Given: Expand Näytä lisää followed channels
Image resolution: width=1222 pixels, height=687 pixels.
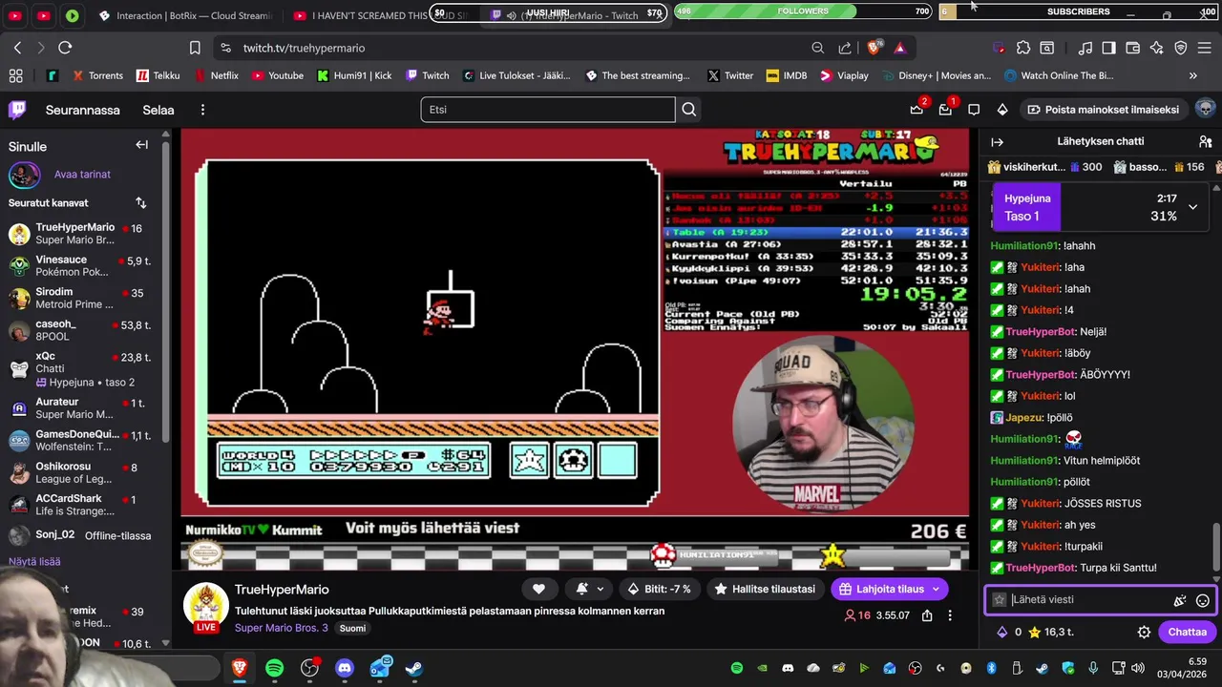Looking at the screenshot, I should pyautogui.click(x=34, y=562).
